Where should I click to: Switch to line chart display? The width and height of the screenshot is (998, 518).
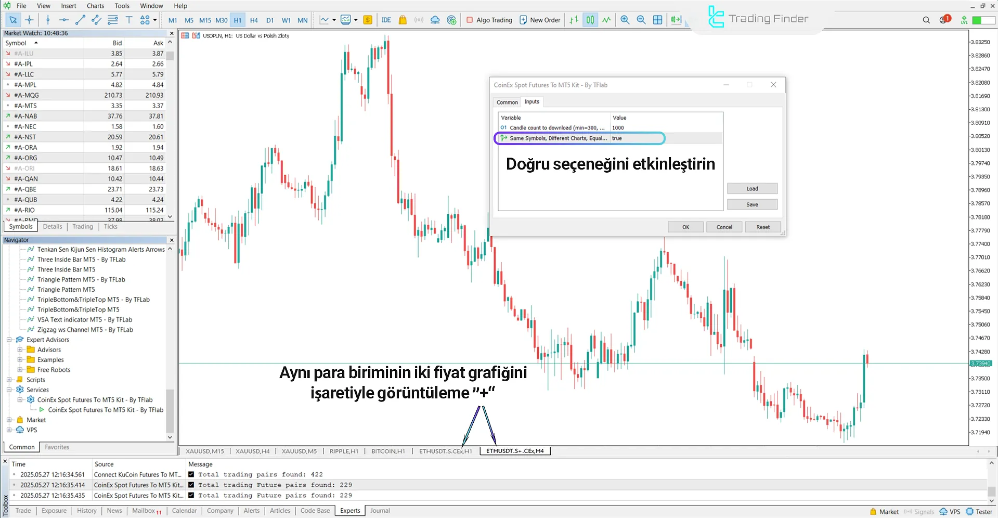pyautogui.click(x=606, y=20)
